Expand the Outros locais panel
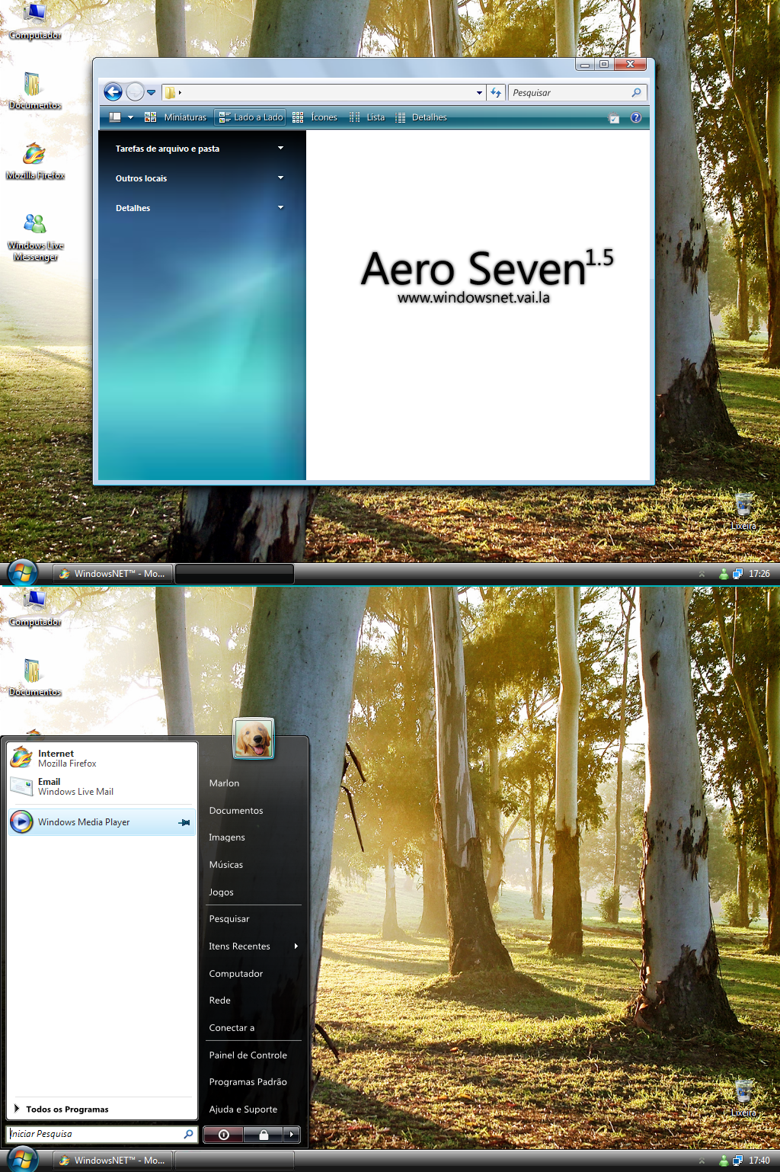Screen dimensions: 780x1172 pyautogui.click(x=200, y=178)
